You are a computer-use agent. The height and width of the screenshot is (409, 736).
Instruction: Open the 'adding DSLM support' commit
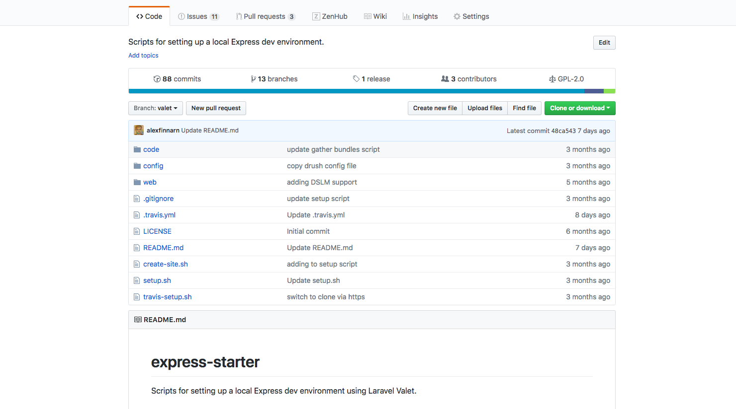[322, 182]
